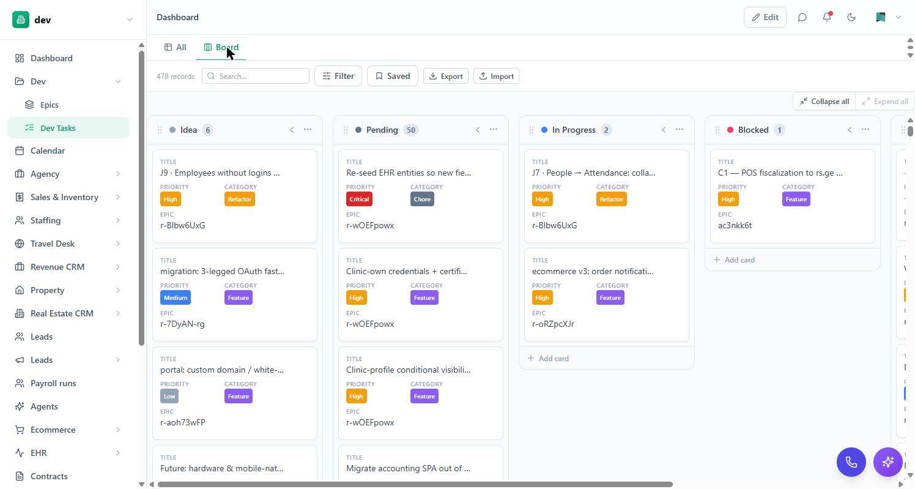This screenshot has width=915, height=489.
Task: Expand the Sales & Inventory section
Action: (118, 197)
